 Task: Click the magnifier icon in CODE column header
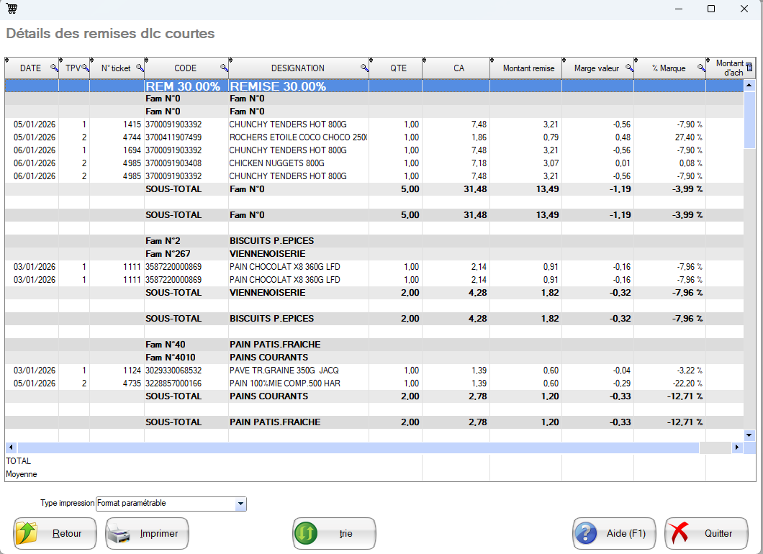point(224,68)
